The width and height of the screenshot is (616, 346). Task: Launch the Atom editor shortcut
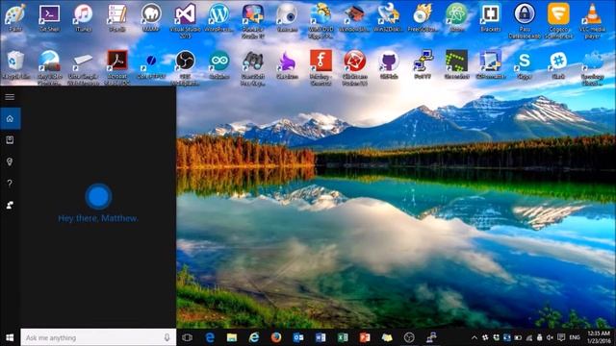pos(456,17)
